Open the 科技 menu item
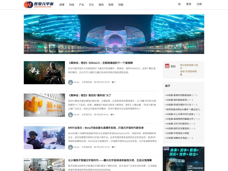This screenshot has height=171, width=228. point(72,5)
